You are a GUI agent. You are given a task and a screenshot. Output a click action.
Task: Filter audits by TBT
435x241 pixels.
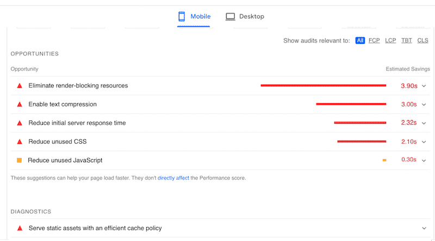[x=406, y=41]
